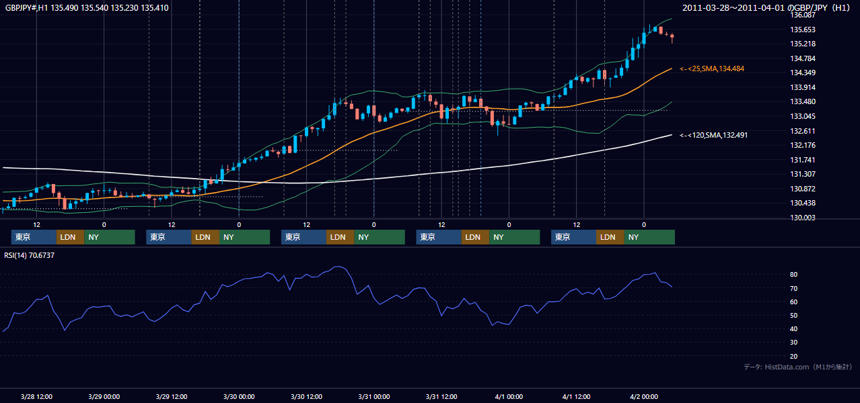The height and width of the screenshot is (403, 860).
Task: Click price axis value 133.045
Action: (803, 116)
